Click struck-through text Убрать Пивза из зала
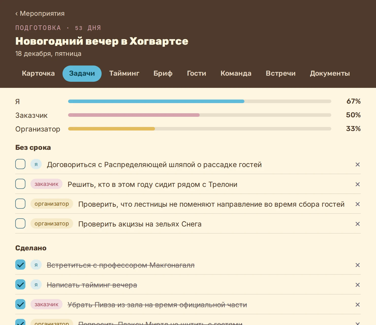 click(x=157, y=305)
